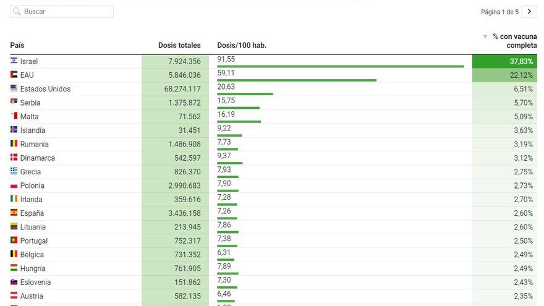Sort by % con vacuna completa column
544x306 pixels.
(514, 41)
